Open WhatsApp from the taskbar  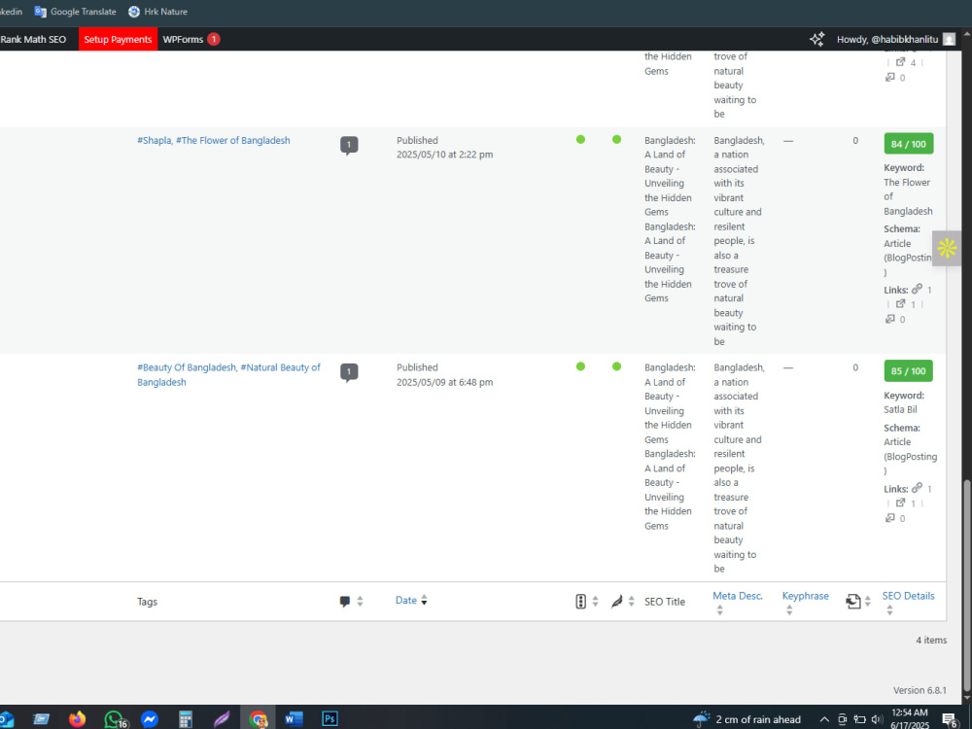click(114, 719)
